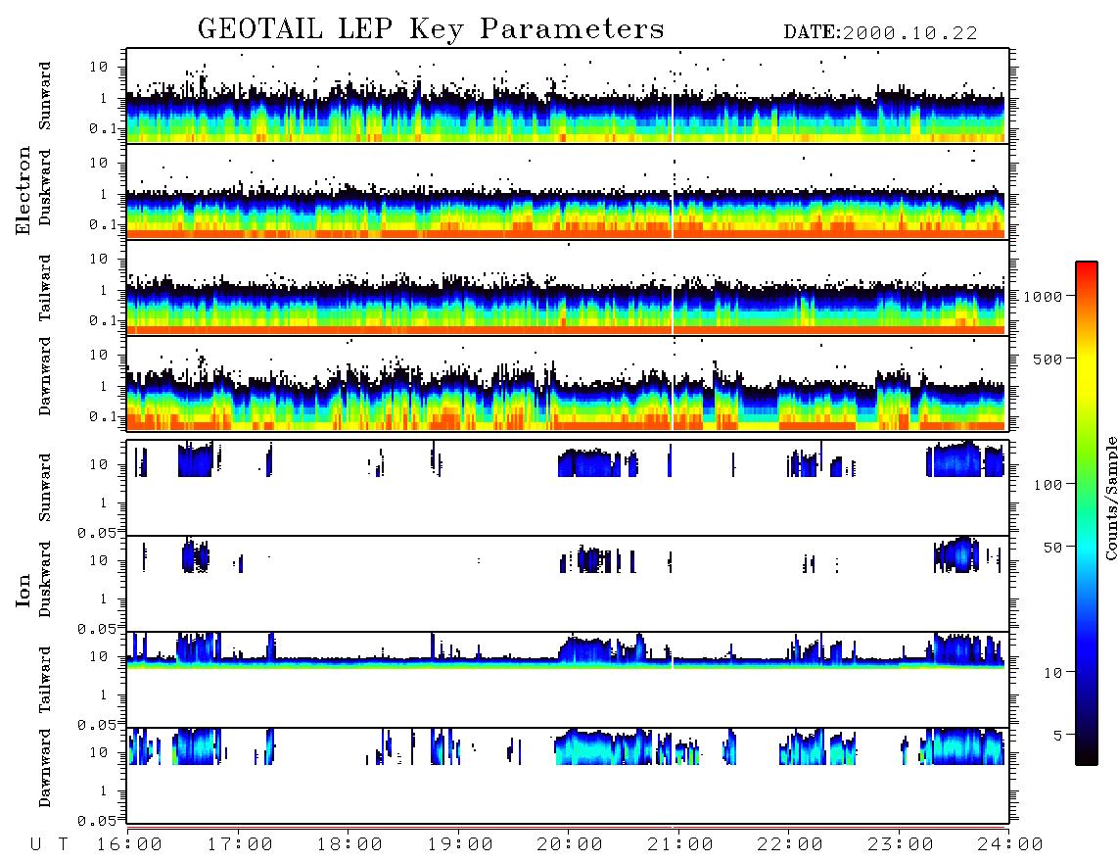
Task: Click the Ion Sunward burst near 20:00
Action: click(589, 462)
